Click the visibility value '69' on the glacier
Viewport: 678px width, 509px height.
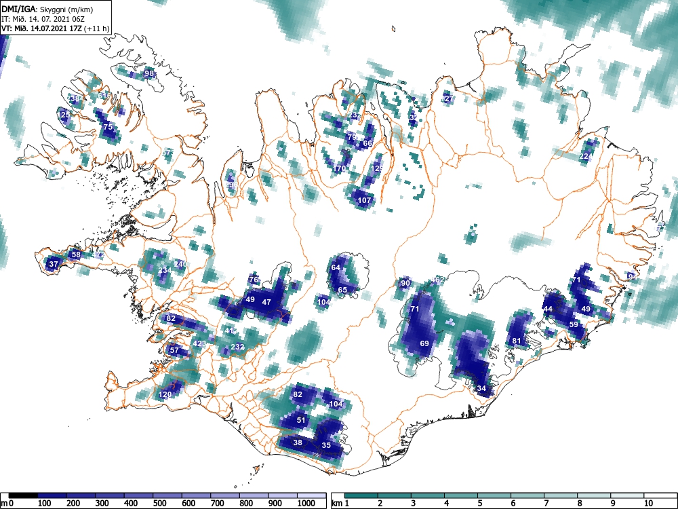424,343
